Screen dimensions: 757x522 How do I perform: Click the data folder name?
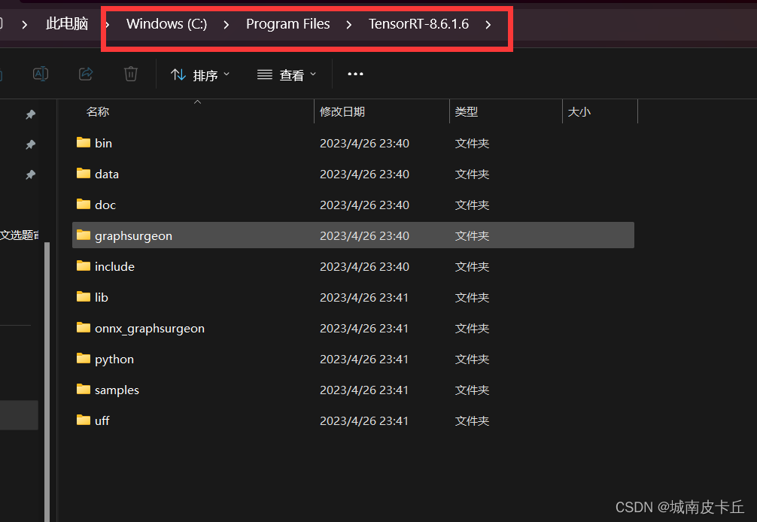(107, 175)
